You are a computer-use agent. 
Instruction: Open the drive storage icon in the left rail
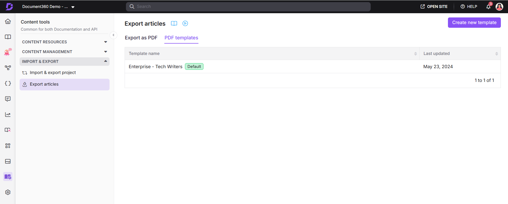[x=8, y=161]
